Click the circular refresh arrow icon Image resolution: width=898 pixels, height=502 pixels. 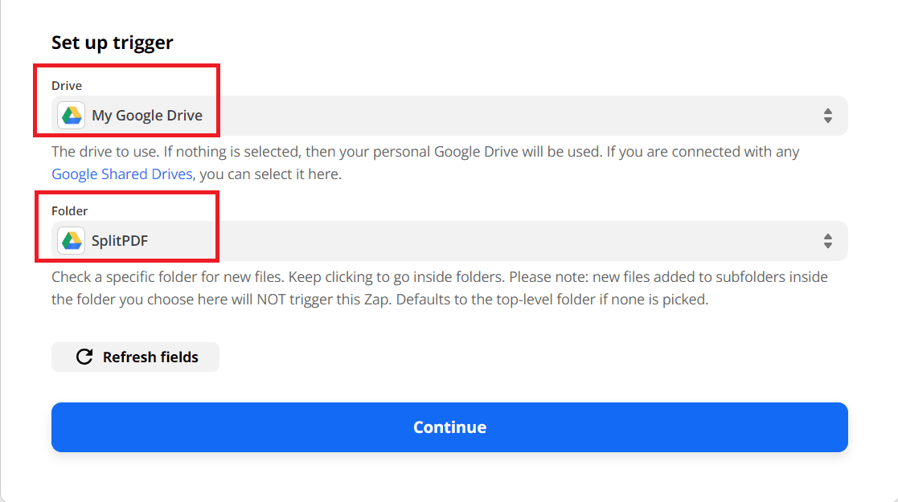click(84, 357)
